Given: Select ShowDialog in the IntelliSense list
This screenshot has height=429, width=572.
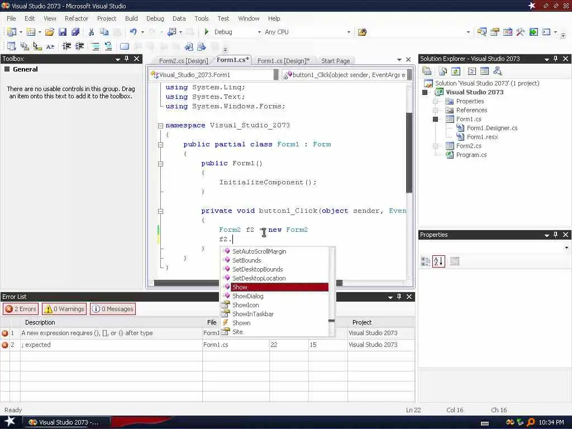Looking at the screenshot, I should point(247,296).
